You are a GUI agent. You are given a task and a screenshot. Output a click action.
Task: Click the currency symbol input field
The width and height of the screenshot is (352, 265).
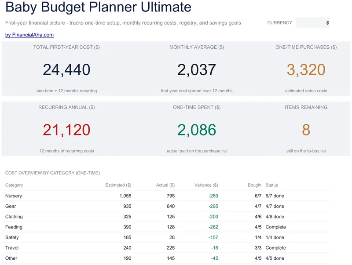(x=312, y=23)
